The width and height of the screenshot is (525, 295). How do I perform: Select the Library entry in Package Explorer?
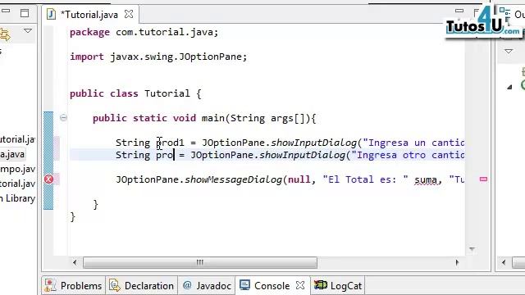pos(17,198)
